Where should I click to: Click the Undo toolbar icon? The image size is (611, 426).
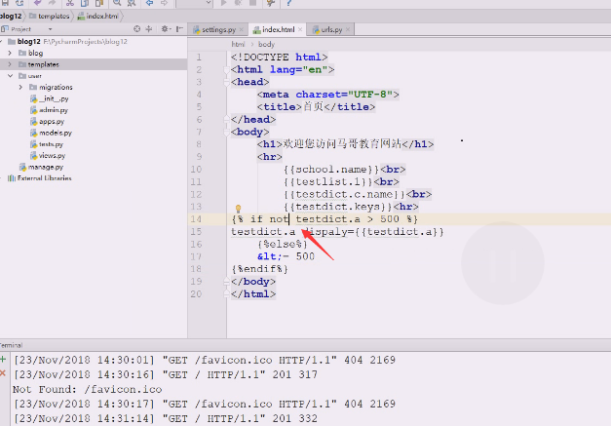37,2
